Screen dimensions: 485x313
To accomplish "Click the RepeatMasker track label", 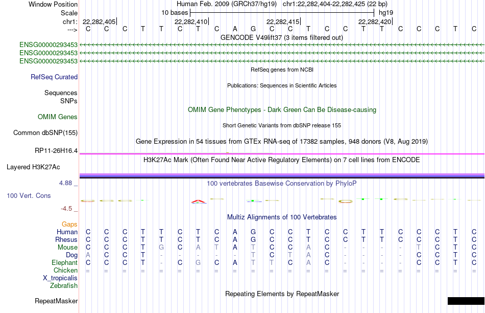I will point(56,301).
